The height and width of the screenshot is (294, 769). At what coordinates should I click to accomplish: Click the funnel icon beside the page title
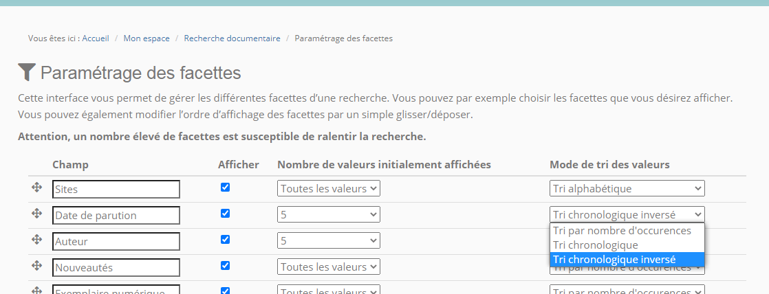[x=26, y=72]
